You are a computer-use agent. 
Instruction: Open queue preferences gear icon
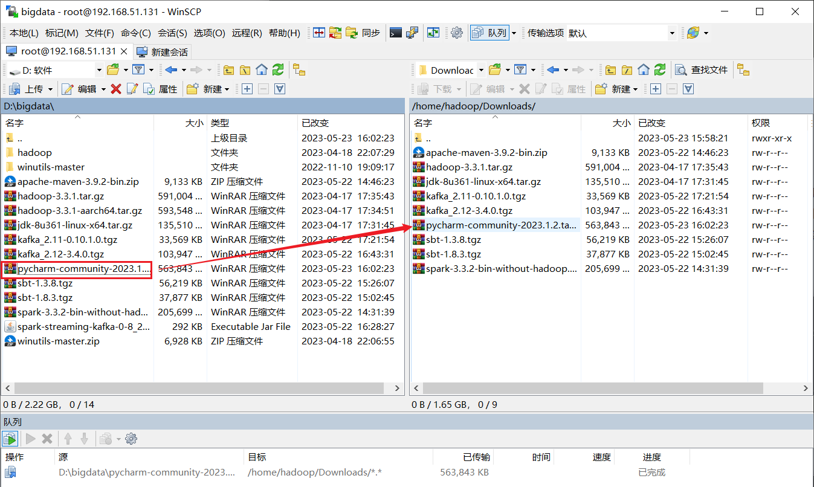pos(131,439)
